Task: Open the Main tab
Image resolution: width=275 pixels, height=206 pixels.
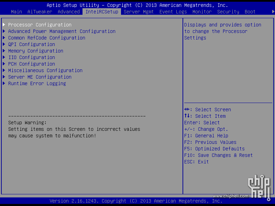Action: tap(16, 12)
